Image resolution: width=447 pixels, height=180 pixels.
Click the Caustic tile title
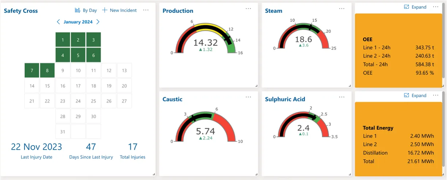tap(172, 99)
